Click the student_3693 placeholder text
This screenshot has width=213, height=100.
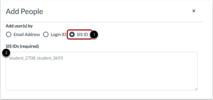click(50, 58)
